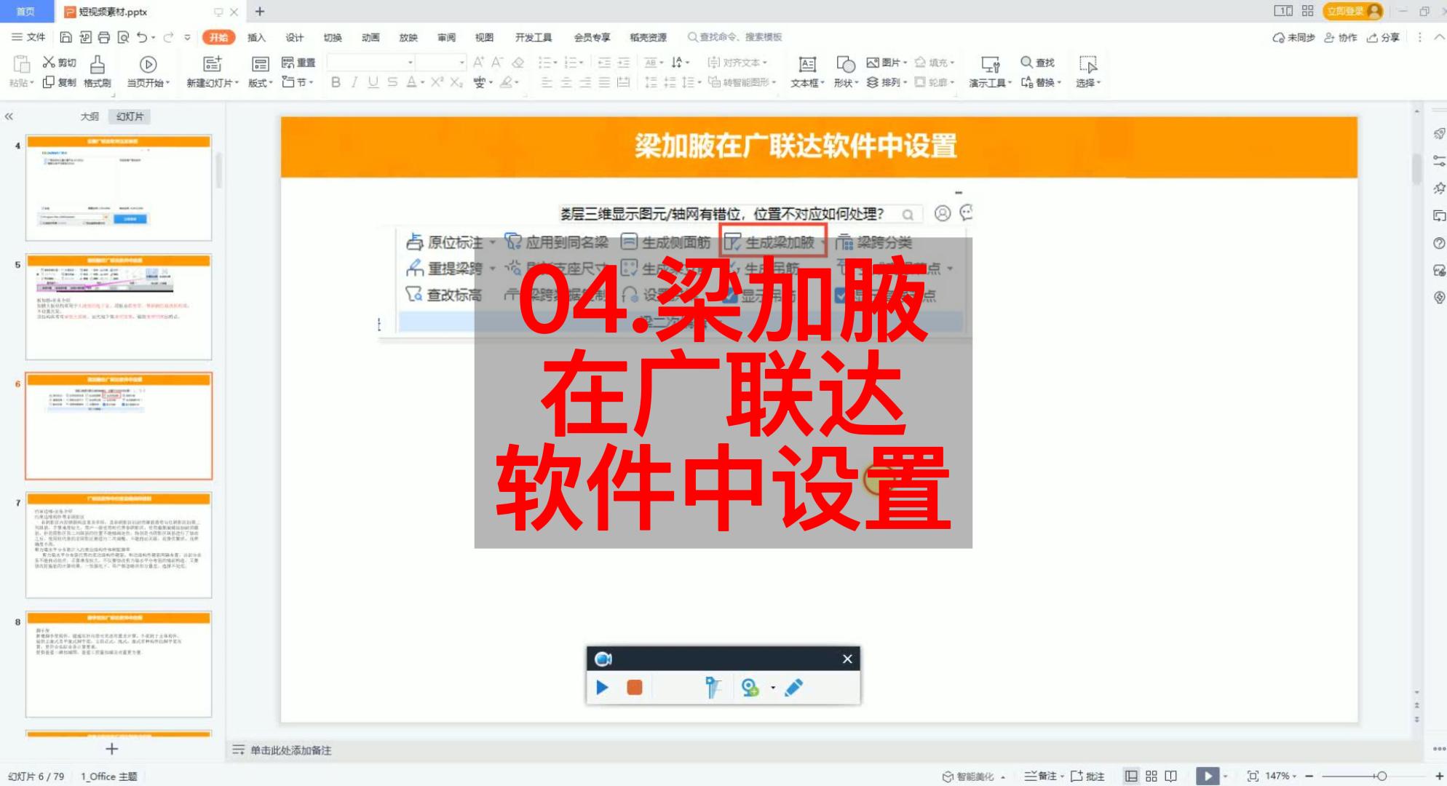This screenshot has height=786, width=1447.
Task: Click the slide sorter view icon
Action: coord(1151,777)
